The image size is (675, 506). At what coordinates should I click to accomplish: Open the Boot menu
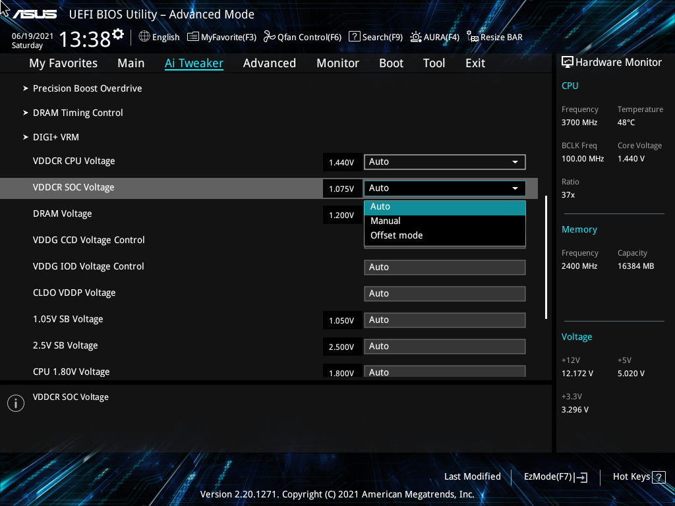pyautogui.click(x=391, y=63)
